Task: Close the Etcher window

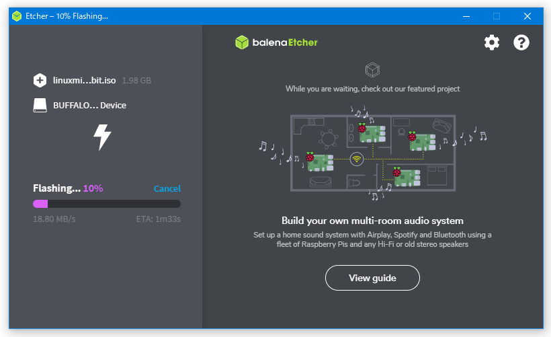Action: [x=527, y=16]
